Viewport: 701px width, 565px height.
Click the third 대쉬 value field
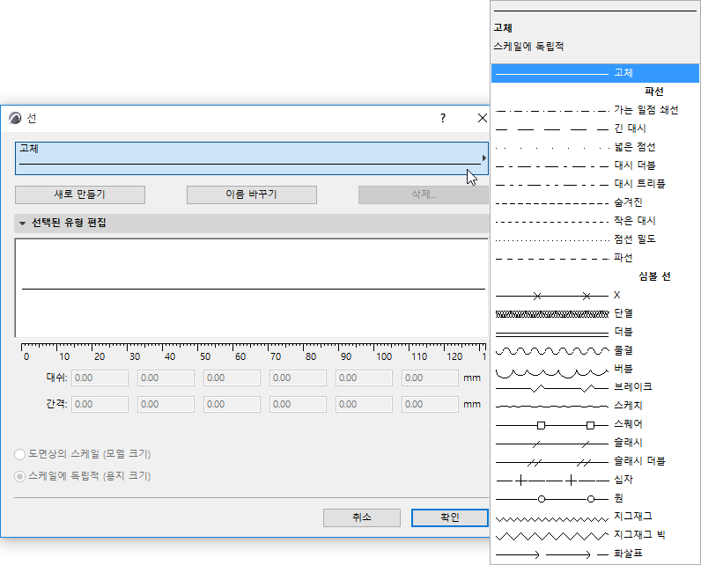[232, 378]
